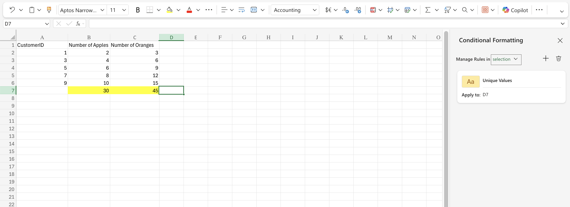Image resolution: width=570 pixels, height=207 pixels.
Task: Click the Borders icon
Action: pos(150,10)
